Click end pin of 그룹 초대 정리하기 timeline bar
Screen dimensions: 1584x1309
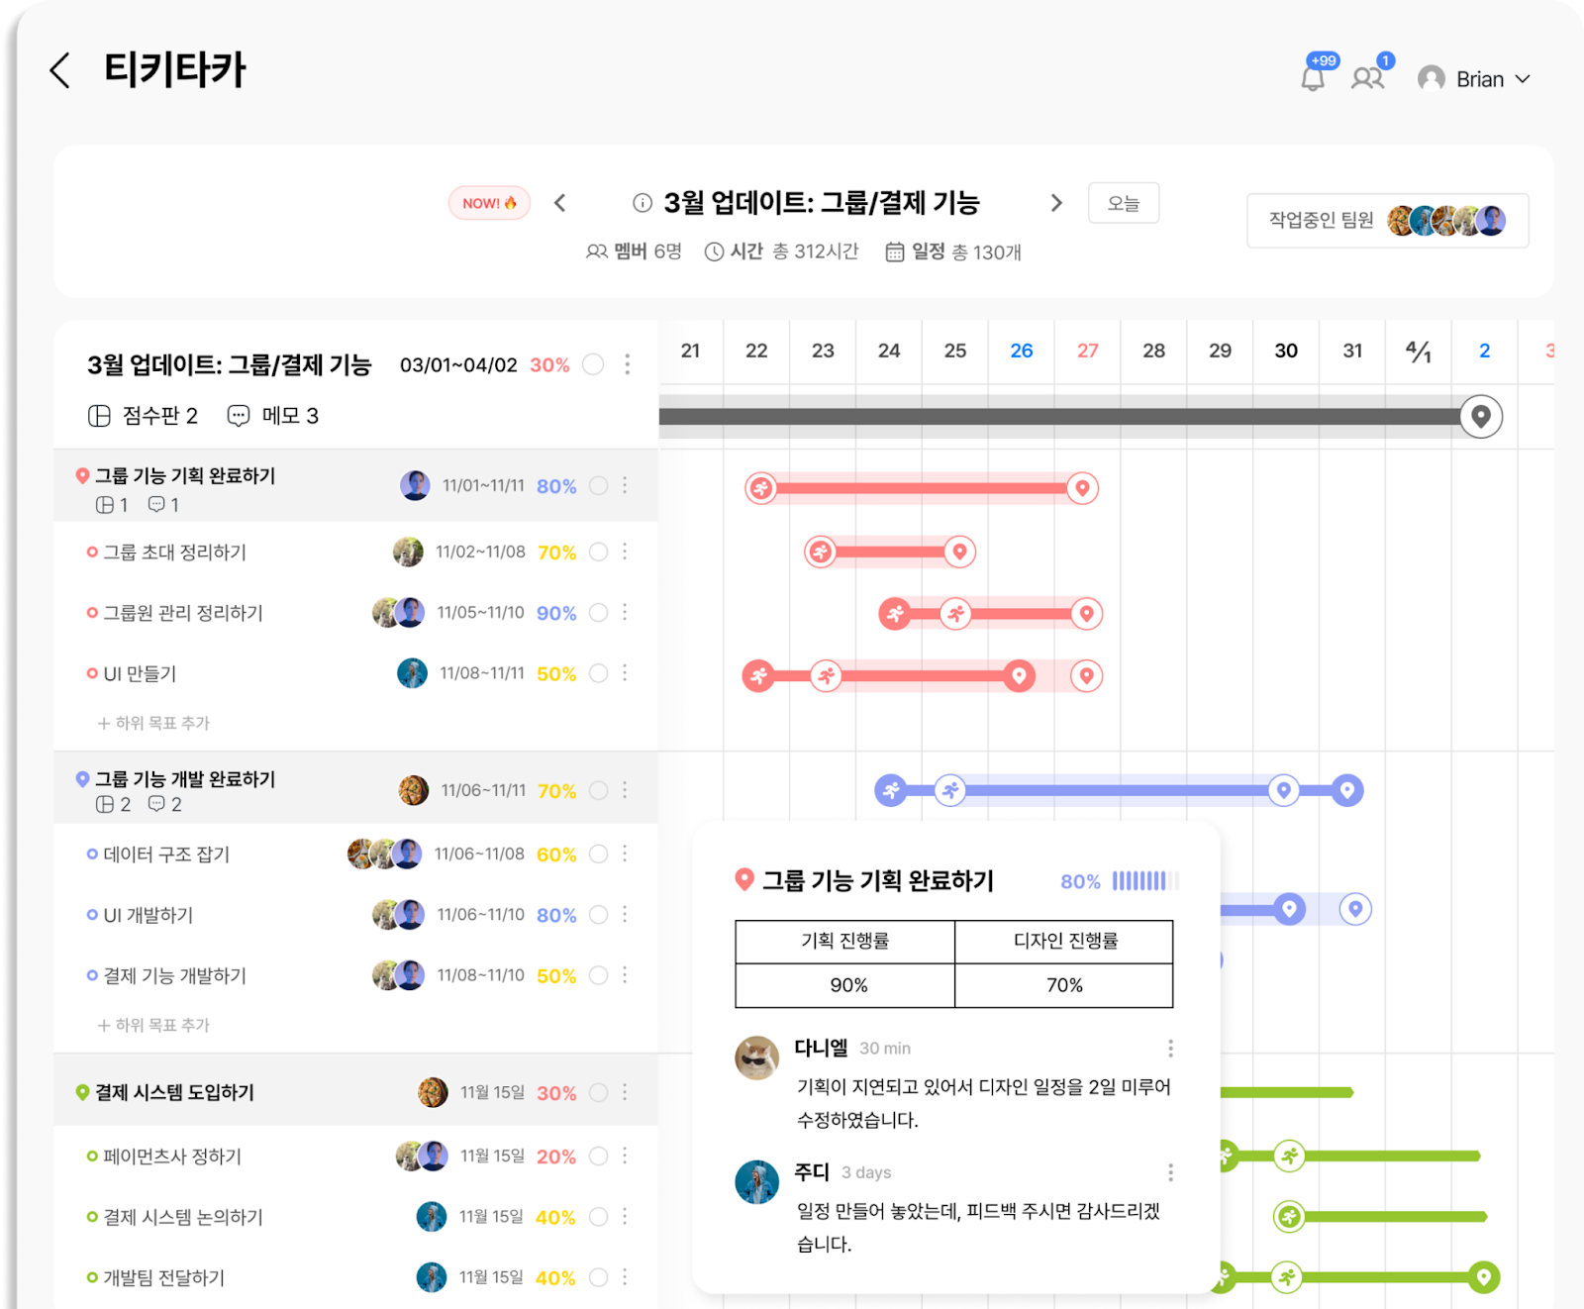[958, 552]
